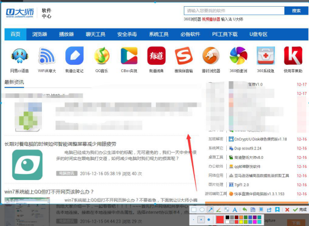The image size is (309, 226).
Task: Select the ellipse shape tool
Action: coord(202,210)
